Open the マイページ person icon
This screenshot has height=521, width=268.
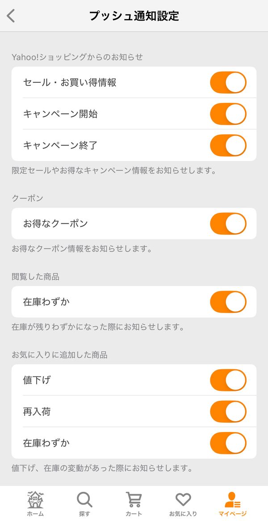coord(232,500)
